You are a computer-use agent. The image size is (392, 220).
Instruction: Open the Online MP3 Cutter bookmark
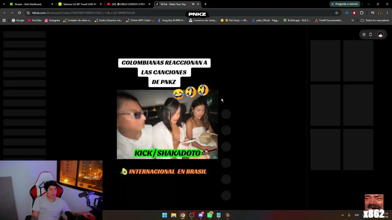pos(140,20)
